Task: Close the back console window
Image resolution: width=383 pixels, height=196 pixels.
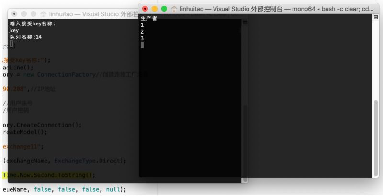Action: pos(14,14)
